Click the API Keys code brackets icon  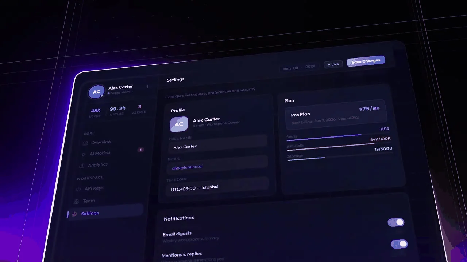[x=78, y=189]
